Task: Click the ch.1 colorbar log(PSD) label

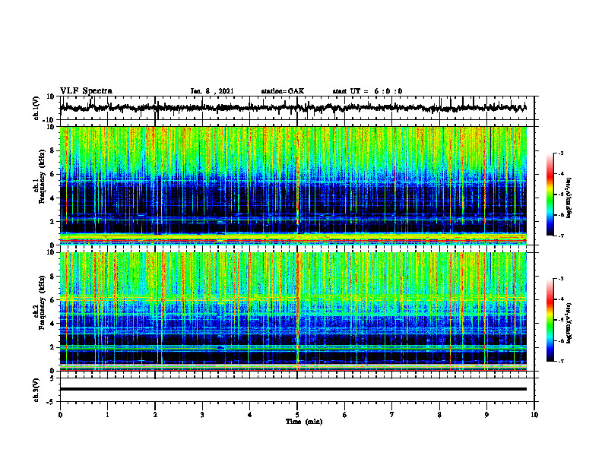Action: click(x=569, y=198)
